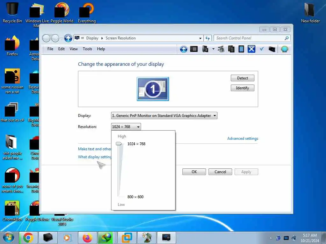
Task: Open the File menu
Action: pos(50,49)
